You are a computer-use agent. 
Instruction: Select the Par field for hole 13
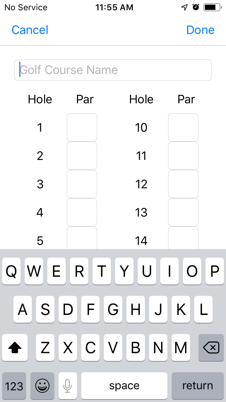183,212
